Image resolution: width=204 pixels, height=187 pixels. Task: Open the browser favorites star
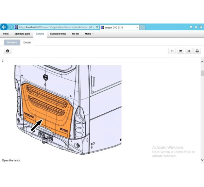(x=195, y=27)
